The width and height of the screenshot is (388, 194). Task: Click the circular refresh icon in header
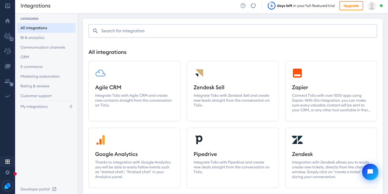pos(253,6)
